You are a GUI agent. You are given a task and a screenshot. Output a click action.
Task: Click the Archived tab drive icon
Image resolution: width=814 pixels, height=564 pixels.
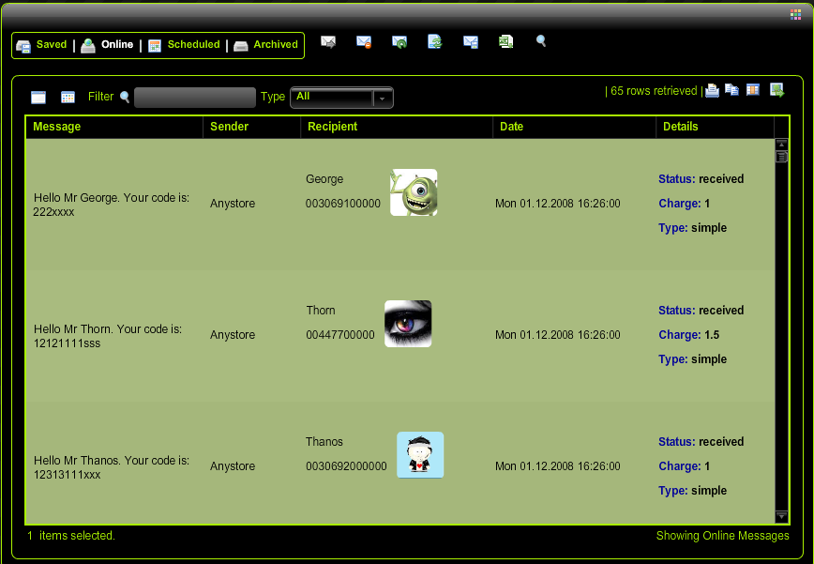coord(240,46)
